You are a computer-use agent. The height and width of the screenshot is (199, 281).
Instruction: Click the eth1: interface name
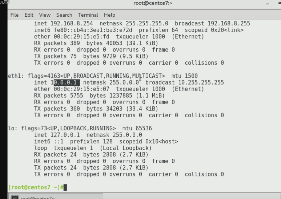click(x=16, y=76)
